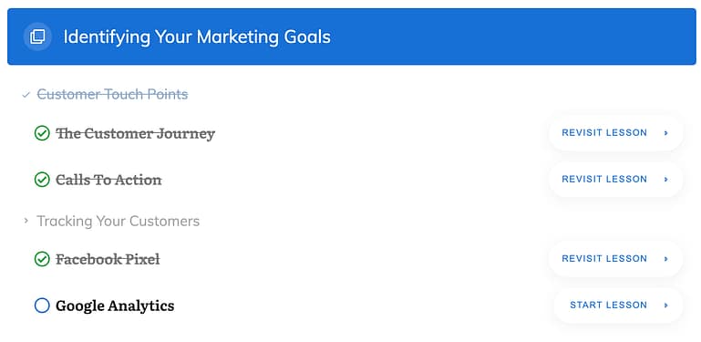Click the course section icon in the blue header
This screenshot has width=701, height=342.
(37, 36)
